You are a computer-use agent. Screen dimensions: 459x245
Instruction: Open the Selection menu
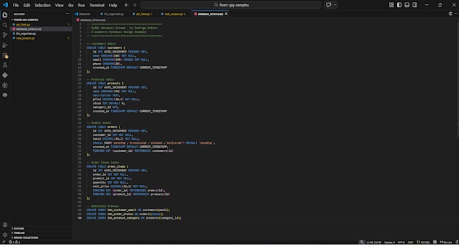coord(43,5)
